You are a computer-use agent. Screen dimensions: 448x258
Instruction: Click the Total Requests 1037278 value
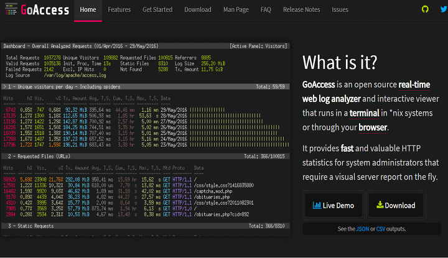coord(52,58)
